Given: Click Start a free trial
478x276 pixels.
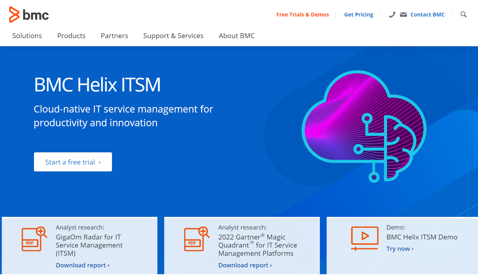Looking at the screenshot, I should click(x=73, y=162).
